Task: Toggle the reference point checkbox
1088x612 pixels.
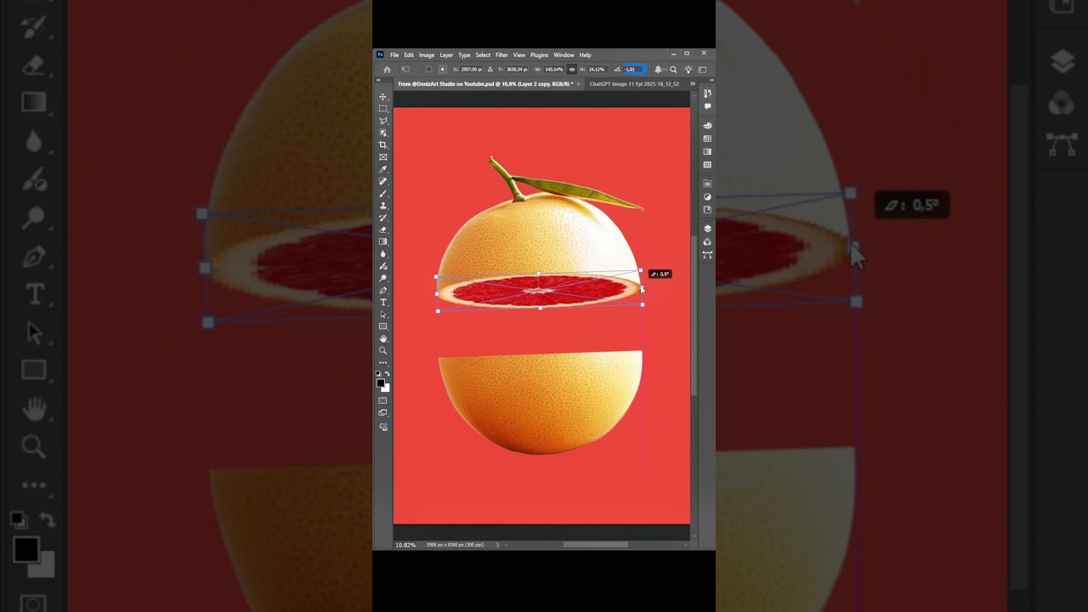Action: 428,70
